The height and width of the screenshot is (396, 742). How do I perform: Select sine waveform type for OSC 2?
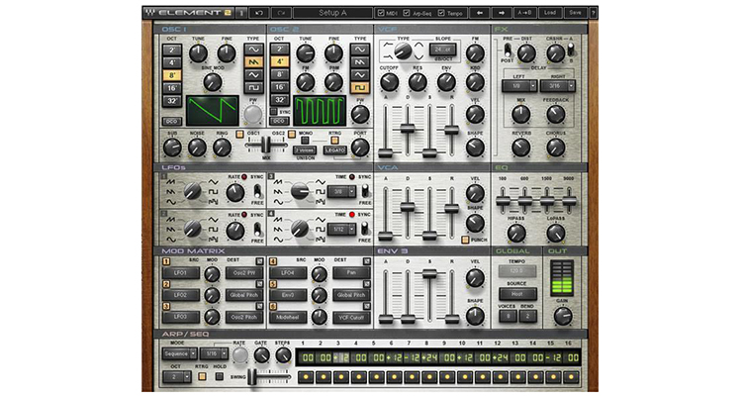360,49
